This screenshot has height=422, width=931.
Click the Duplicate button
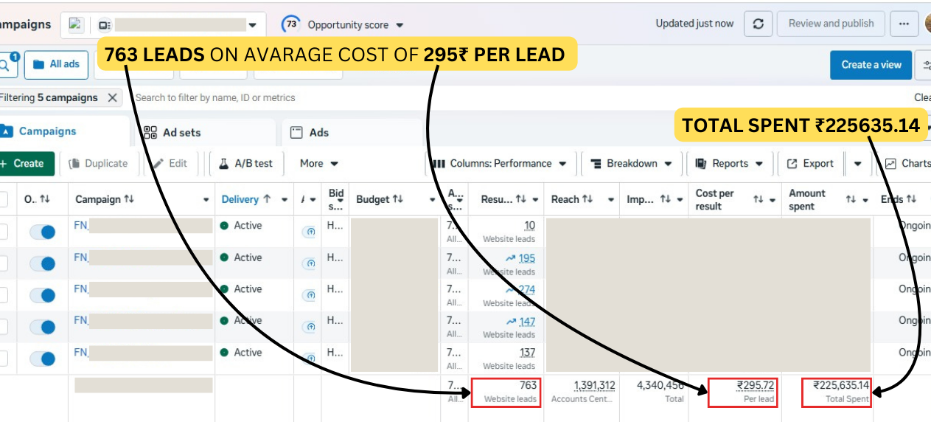(x=98, y=164)
